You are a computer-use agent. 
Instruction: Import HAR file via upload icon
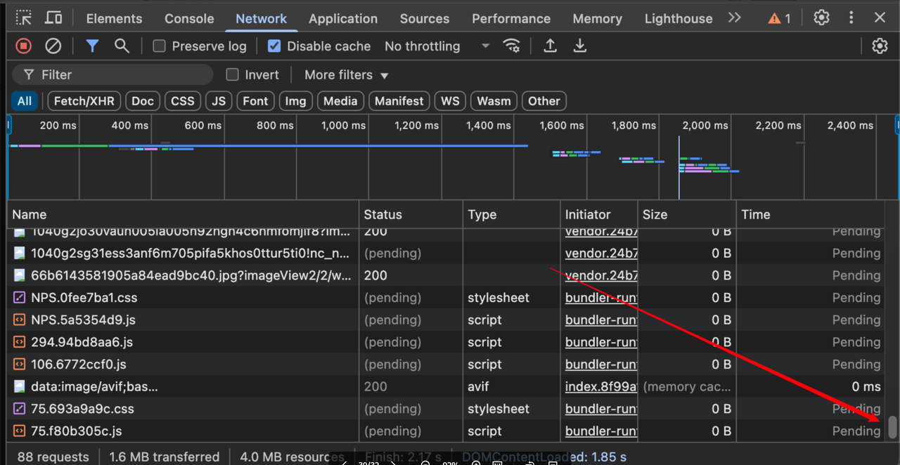coord(550,46)
